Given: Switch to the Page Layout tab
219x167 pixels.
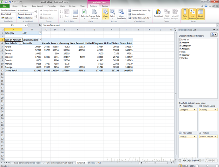Looking at the screenshot, I should 37,6.
